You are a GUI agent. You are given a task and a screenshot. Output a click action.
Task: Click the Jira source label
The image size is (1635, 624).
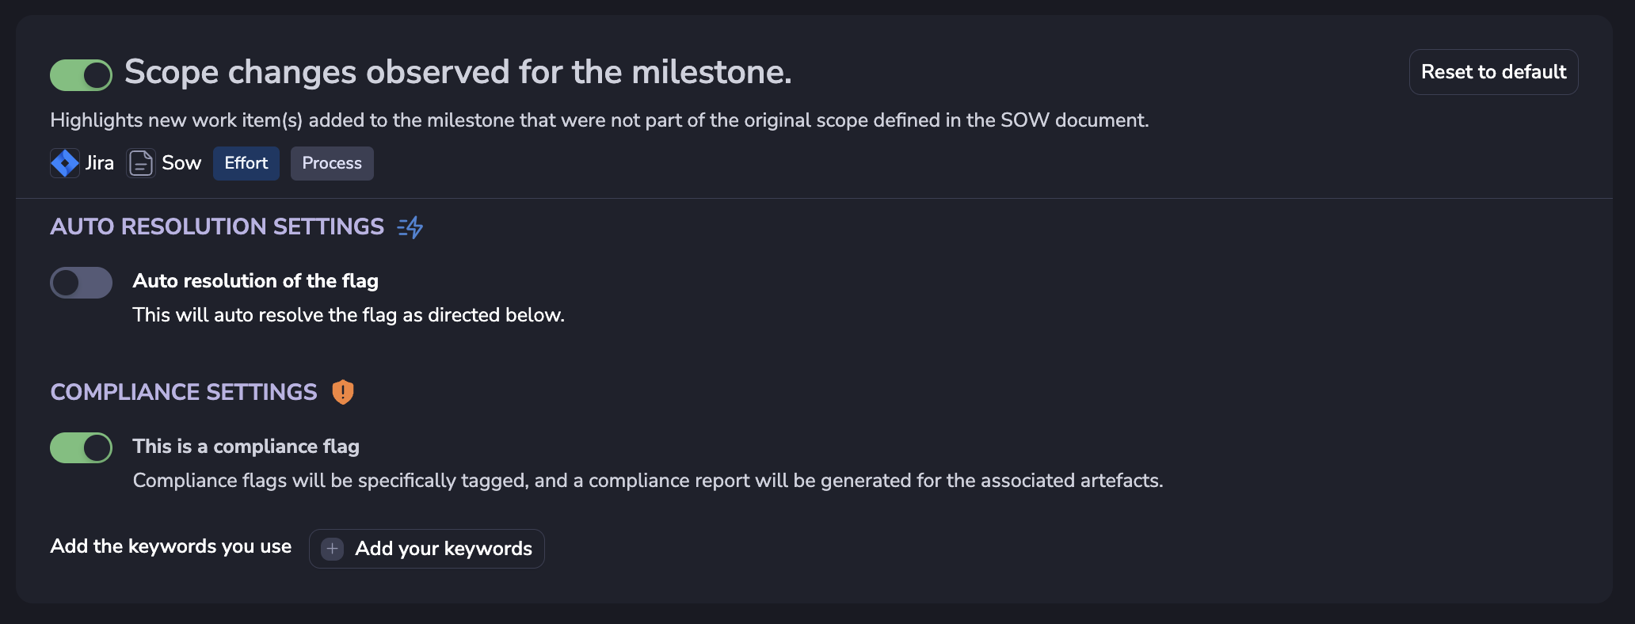coord(100,163)
